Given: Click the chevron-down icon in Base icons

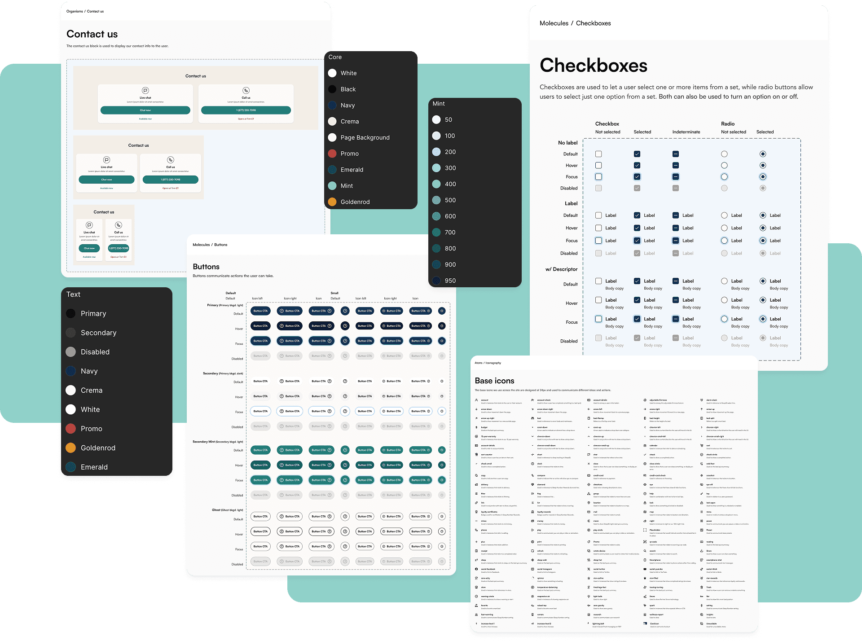Looking at the screenshot, I should click(533, 436).
